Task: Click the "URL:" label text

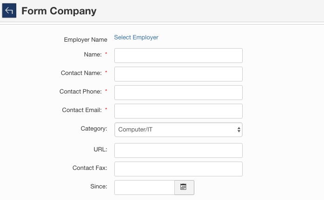Action: 100,150
